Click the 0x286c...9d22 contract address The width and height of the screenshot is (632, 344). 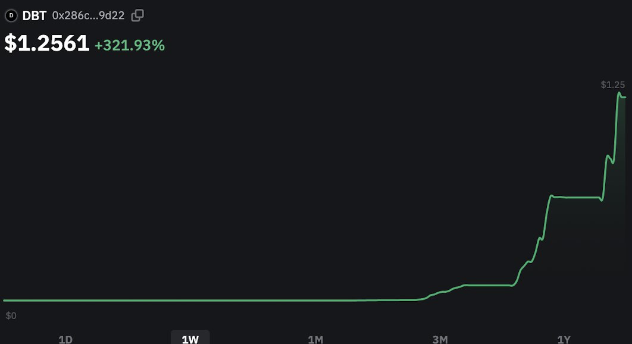click(88, 15)
